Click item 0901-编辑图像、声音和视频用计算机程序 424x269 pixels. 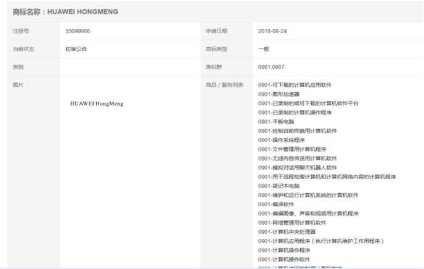(x=308, y=214)
